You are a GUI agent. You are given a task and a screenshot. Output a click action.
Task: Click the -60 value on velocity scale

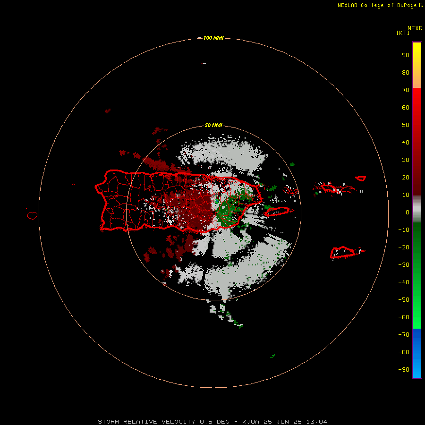(404, 317)
